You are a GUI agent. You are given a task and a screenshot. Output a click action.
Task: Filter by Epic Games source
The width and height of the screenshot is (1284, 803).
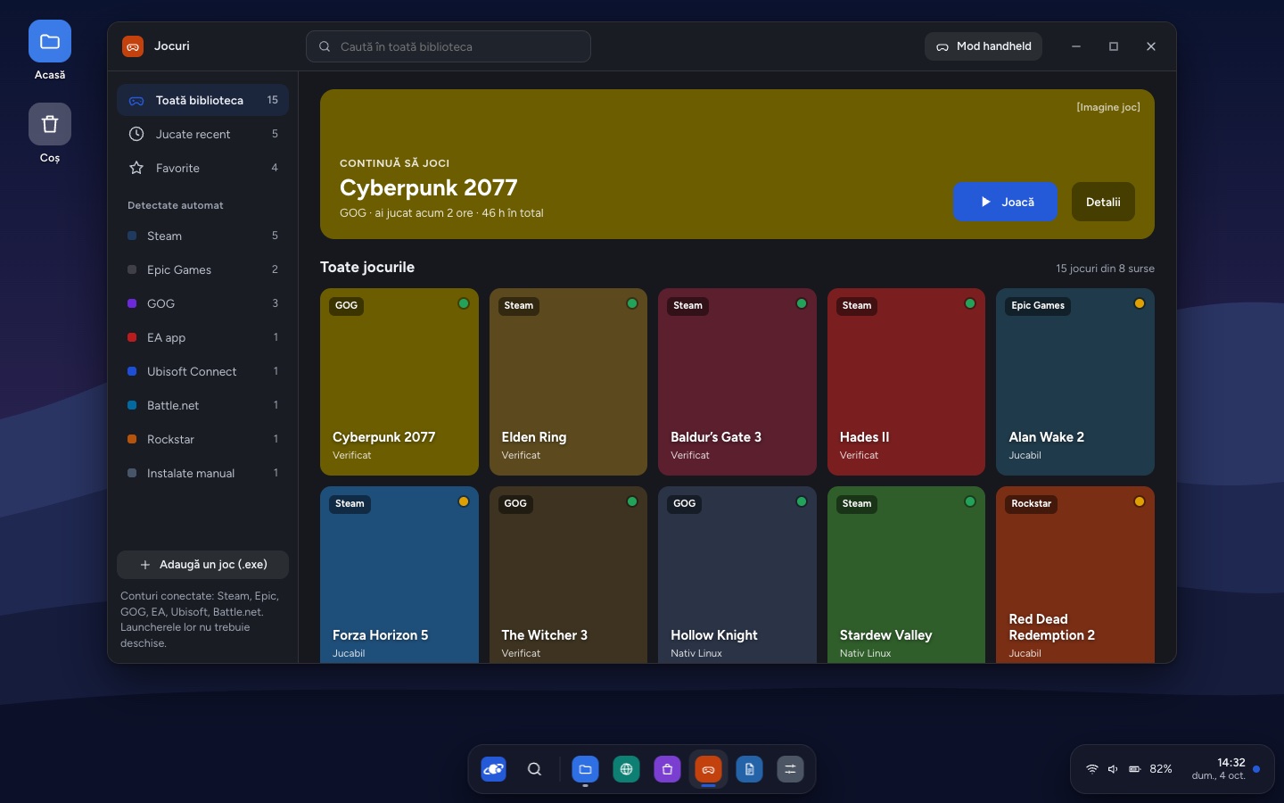tap(202, 269)
